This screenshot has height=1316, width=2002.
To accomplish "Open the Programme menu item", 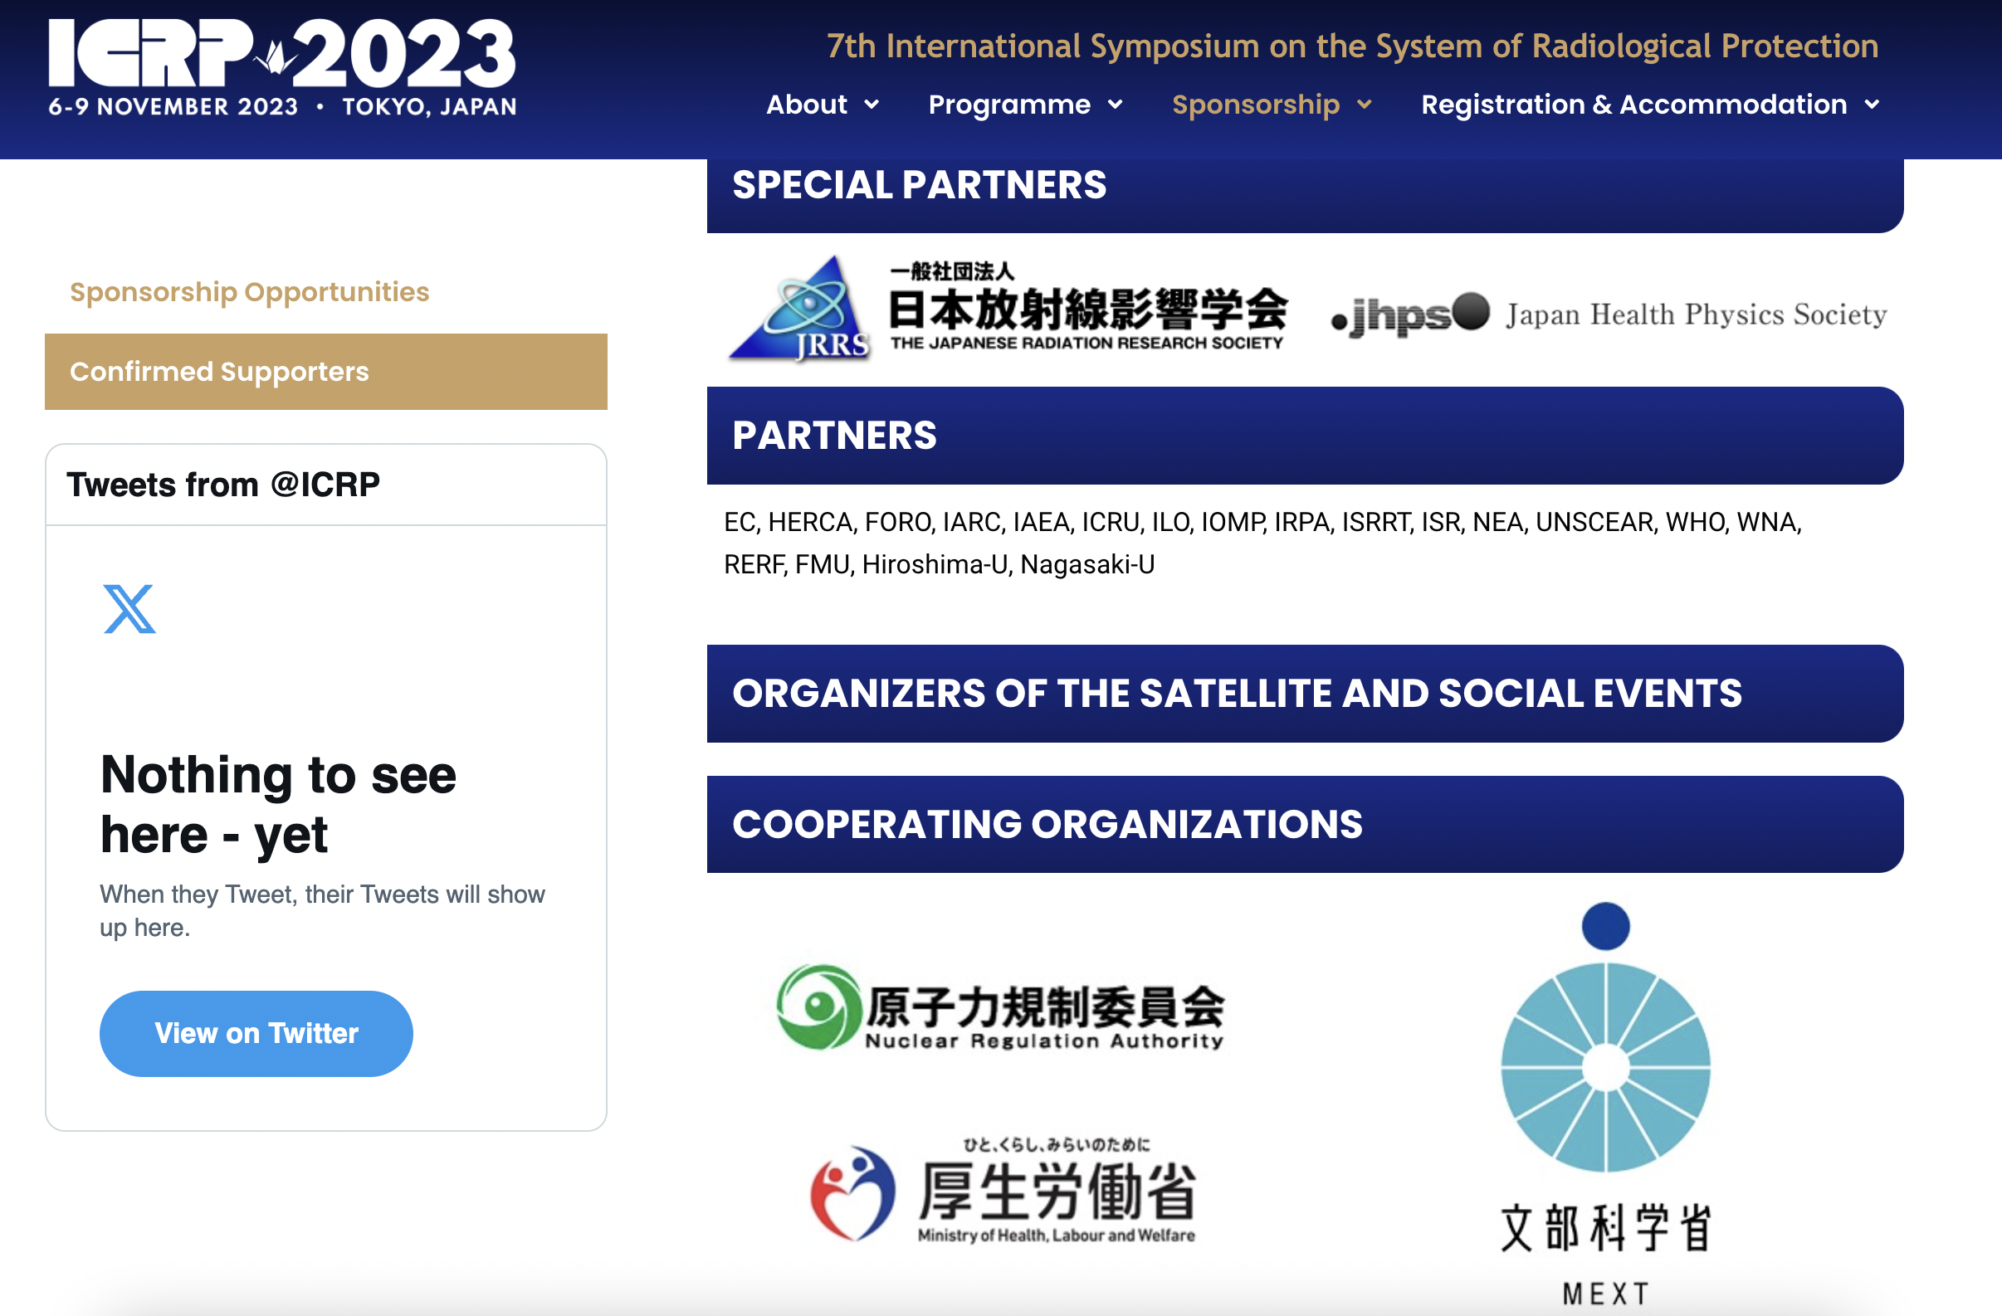I will [x=1009, y=105].
